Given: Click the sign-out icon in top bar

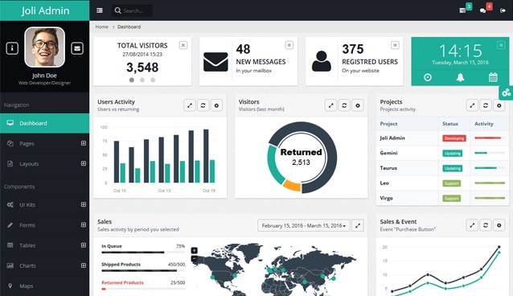Looking at the screenshot, I should 503,10.
